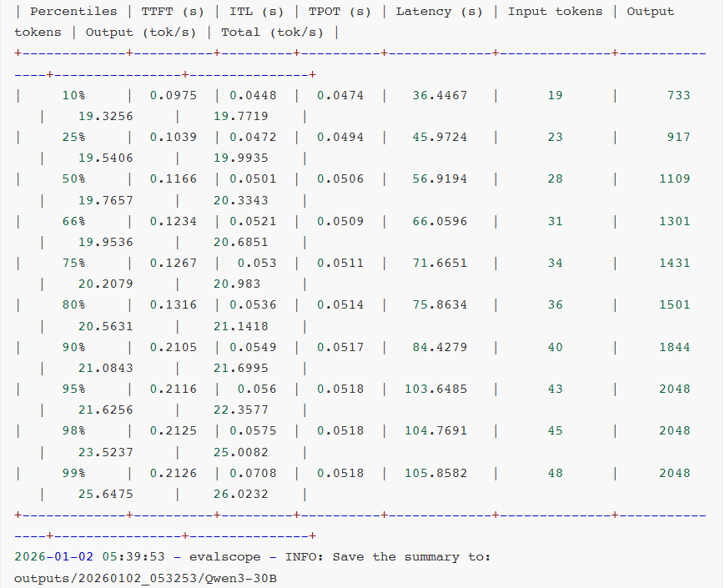Click the input tokens value 48
This screenshot has width=725, height=588.
pos(555,473)
